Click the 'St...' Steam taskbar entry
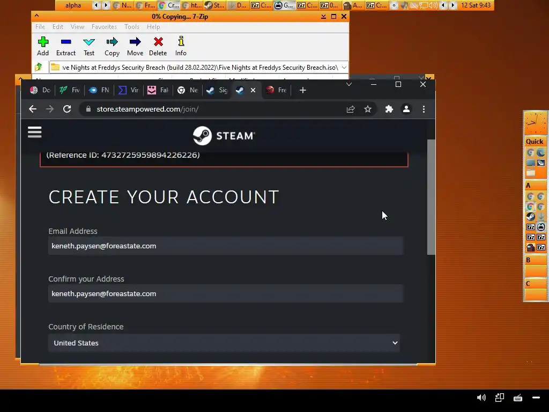This screenshot has width=549, height=412. point(214,5)
